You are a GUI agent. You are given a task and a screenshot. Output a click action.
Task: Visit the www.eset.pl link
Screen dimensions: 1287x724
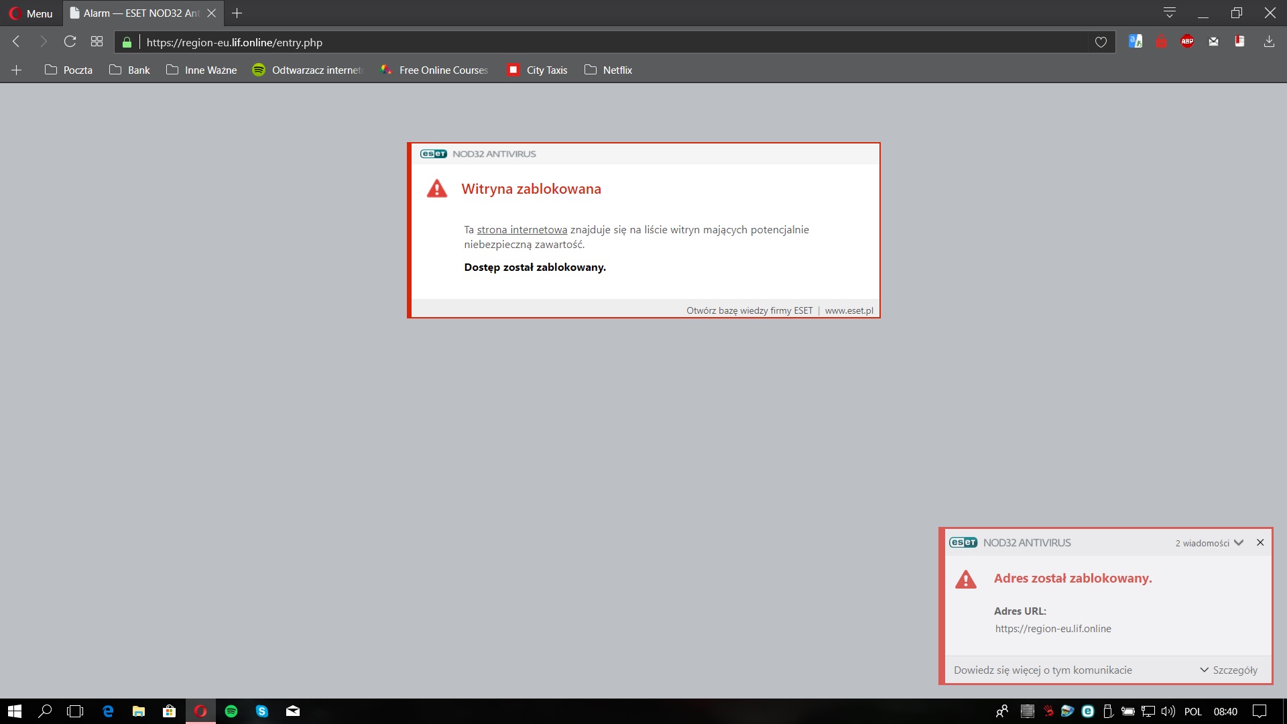pos(849,310)
